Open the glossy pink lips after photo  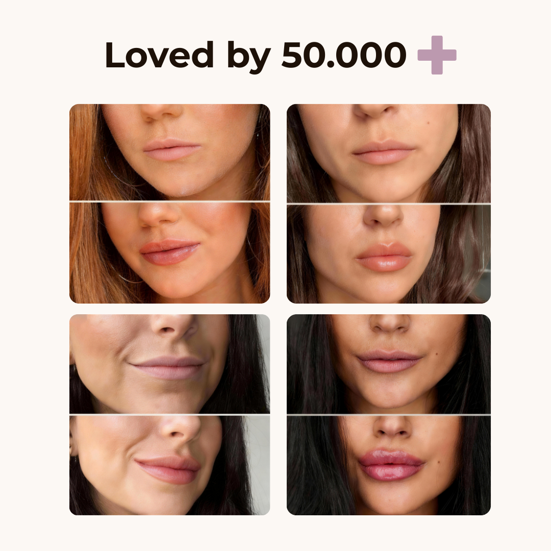pyautogui.click(x=389, y=466)
